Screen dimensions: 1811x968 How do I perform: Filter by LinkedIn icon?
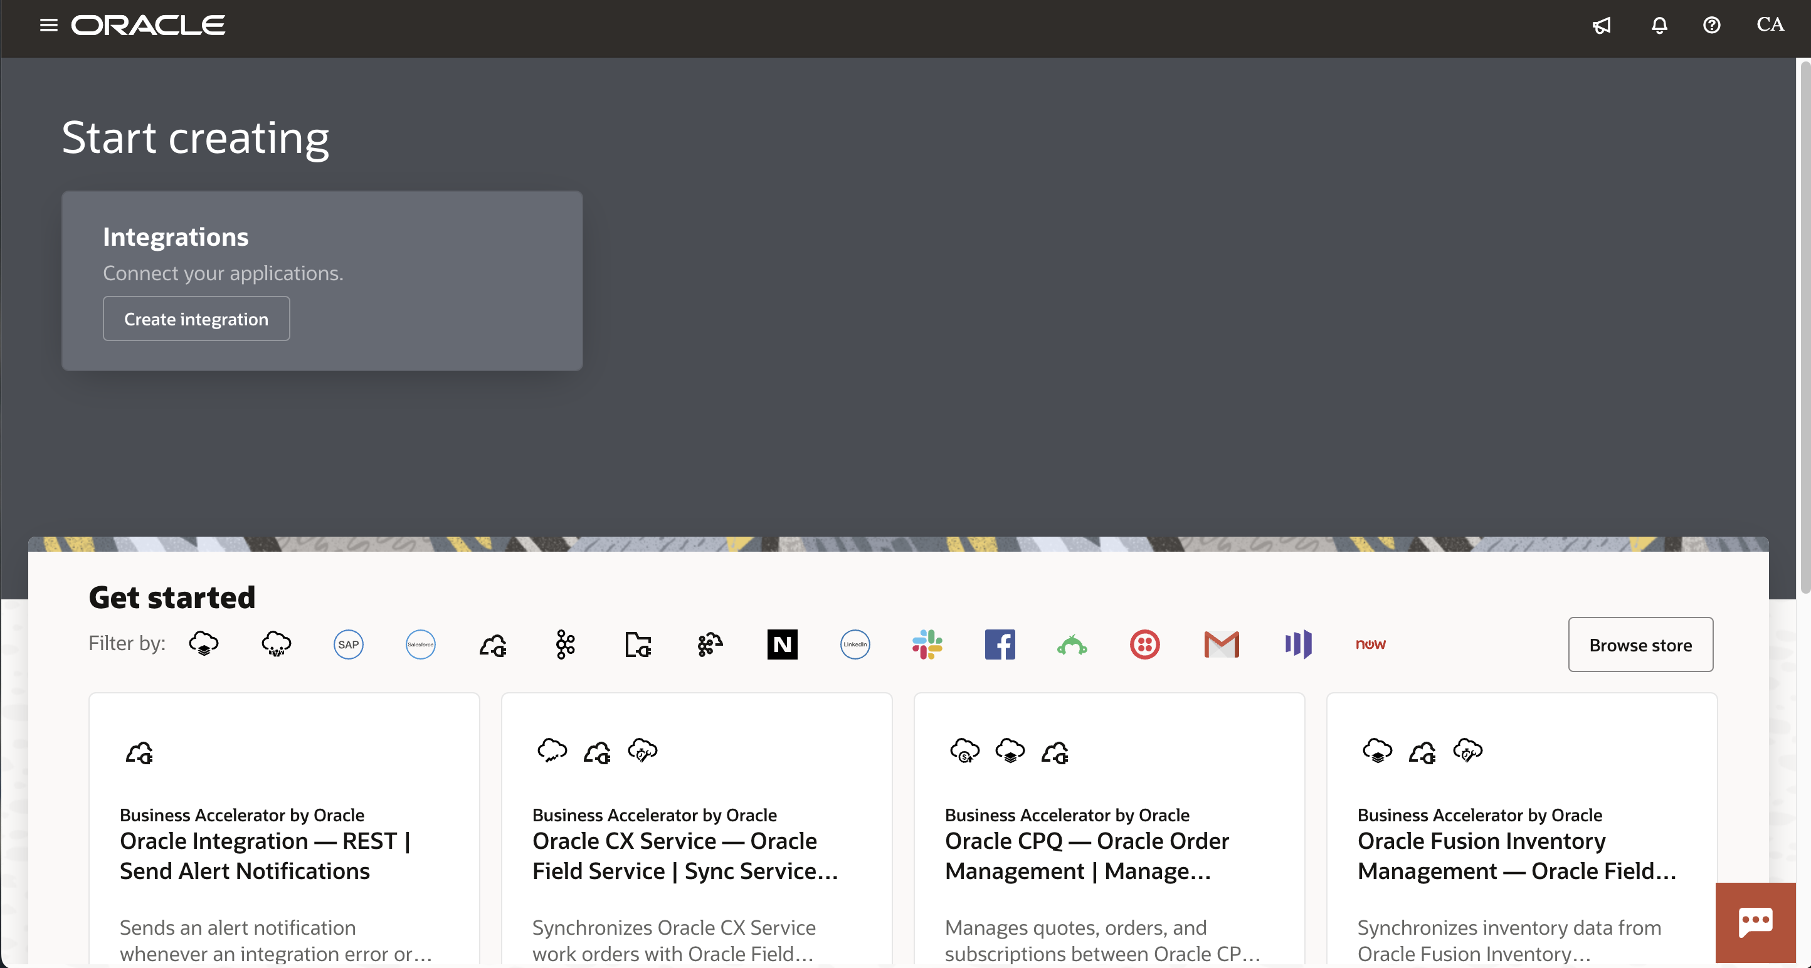tap(855, 644)
